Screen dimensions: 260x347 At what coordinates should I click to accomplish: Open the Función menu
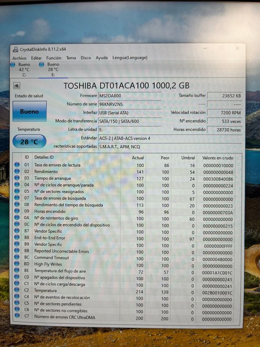[54, 58]
